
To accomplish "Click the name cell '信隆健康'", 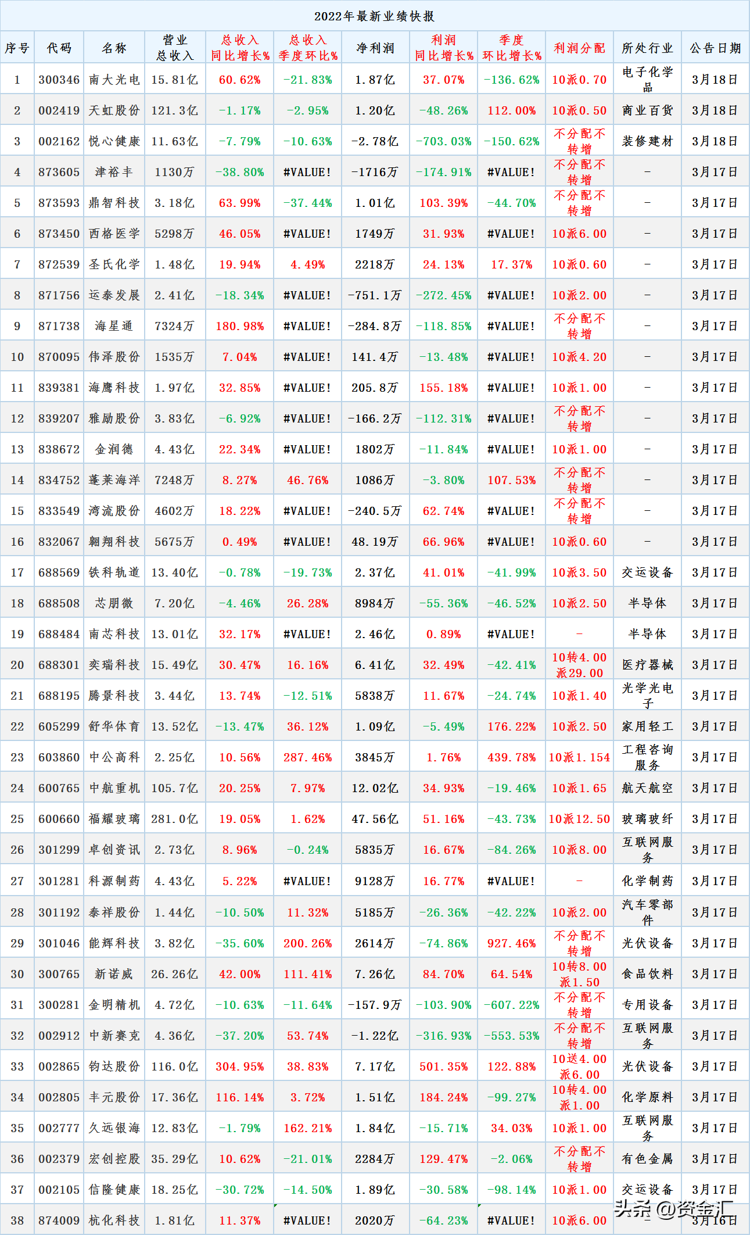I will coord(114,1190).
